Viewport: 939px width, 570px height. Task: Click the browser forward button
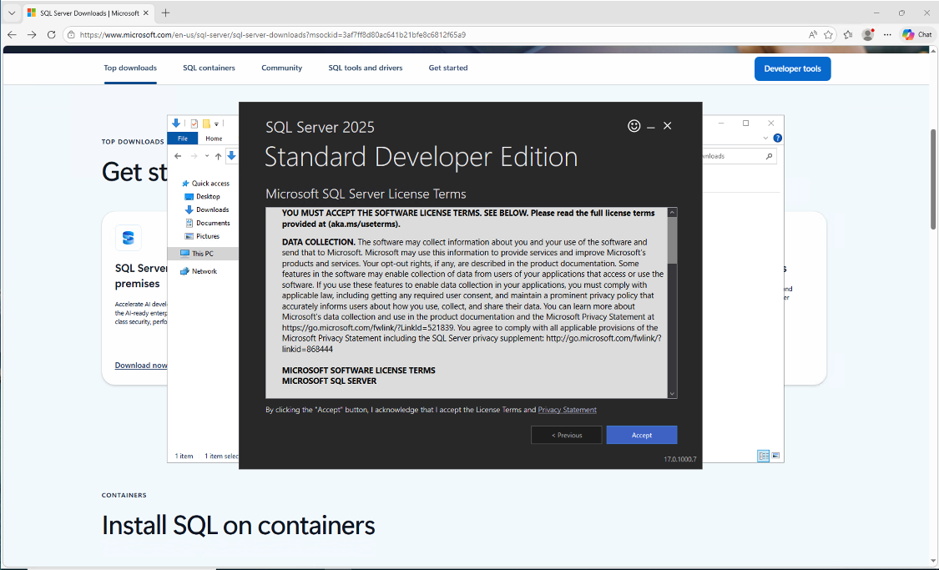click(32, 35)
